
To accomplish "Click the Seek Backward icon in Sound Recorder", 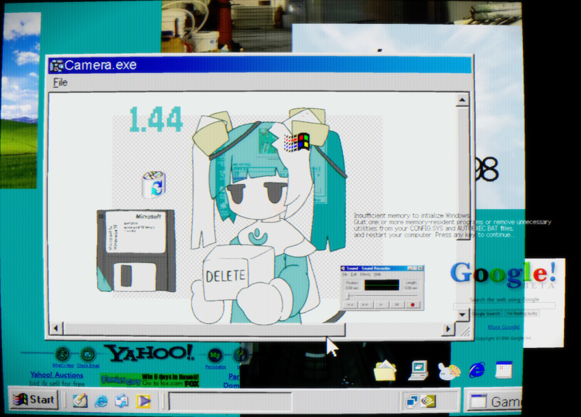I will point(350,304).
